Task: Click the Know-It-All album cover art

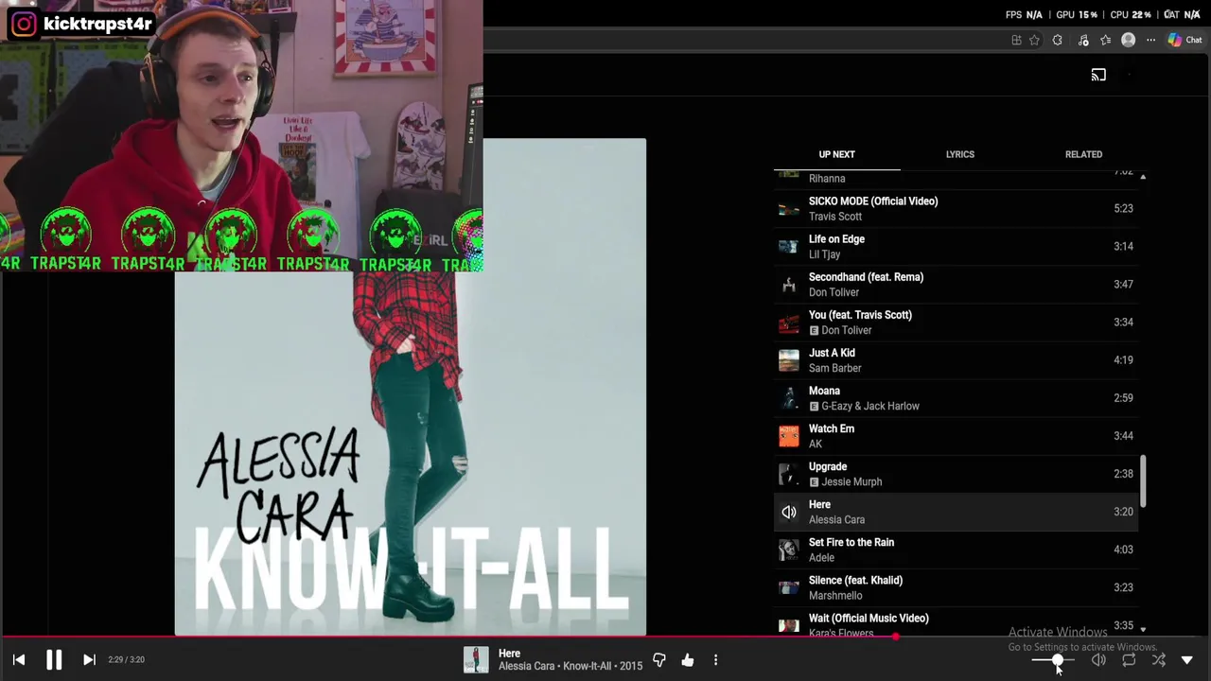Action: tap(411, 387)
